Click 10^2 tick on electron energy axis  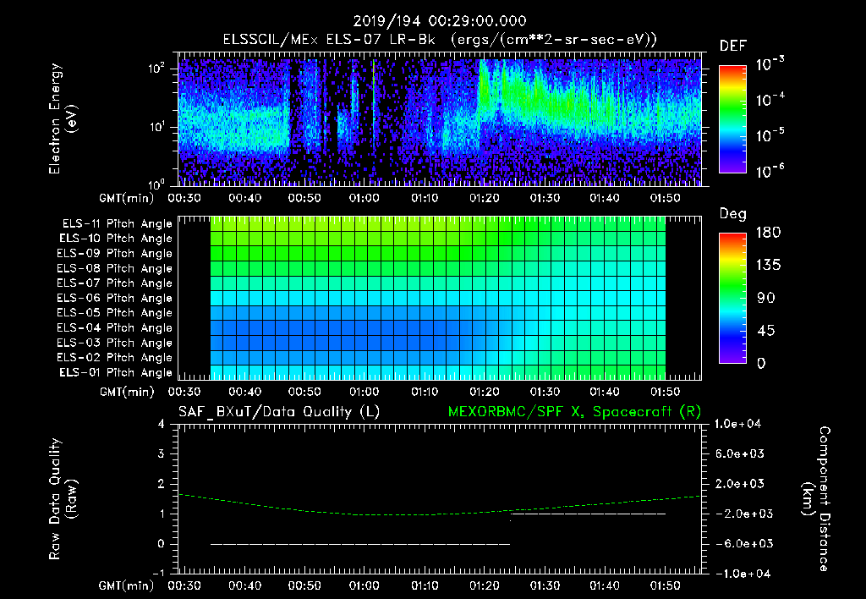(x=156, y=69)
